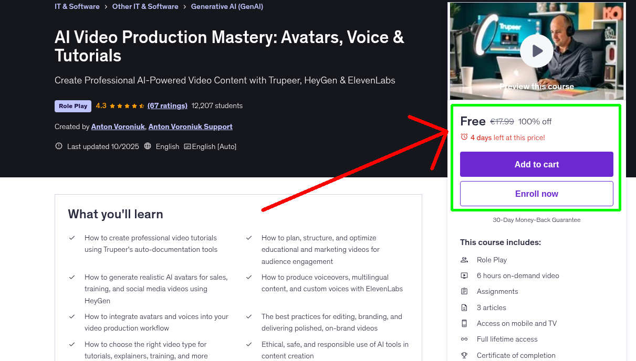The height and width of the screenshot is (361, 636).
Task: Open the 67 ratings link
Action: 167,105
